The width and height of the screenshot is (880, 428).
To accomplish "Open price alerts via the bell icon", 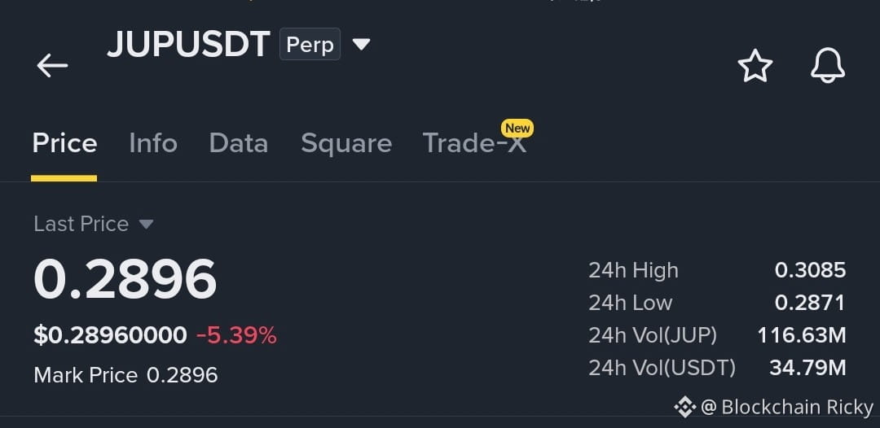I will pyautogui.click(x=828, y=66).
